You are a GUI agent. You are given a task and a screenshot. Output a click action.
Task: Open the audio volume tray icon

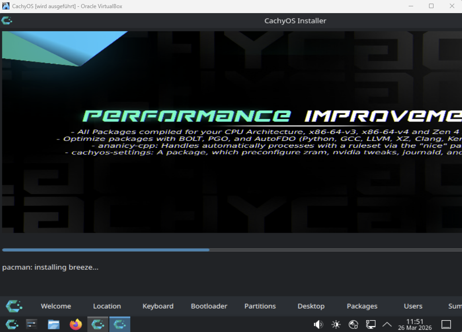pyautogui.click(x=318, y=324)
